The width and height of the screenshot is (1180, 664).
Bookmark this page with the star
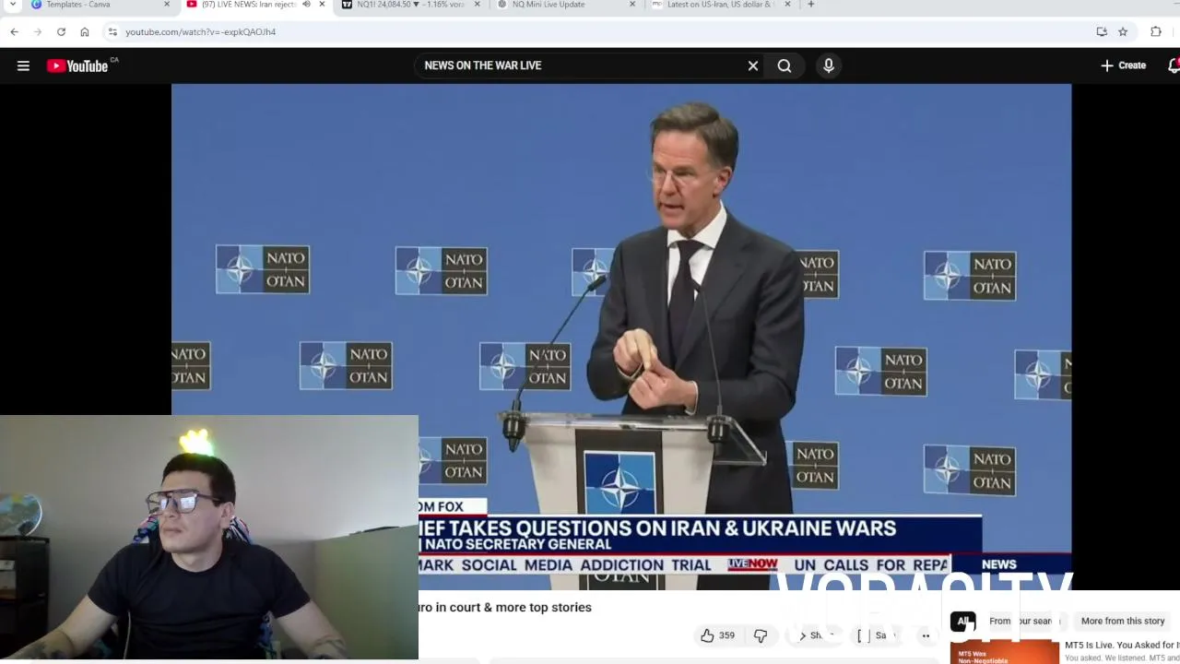[1123, 31]
